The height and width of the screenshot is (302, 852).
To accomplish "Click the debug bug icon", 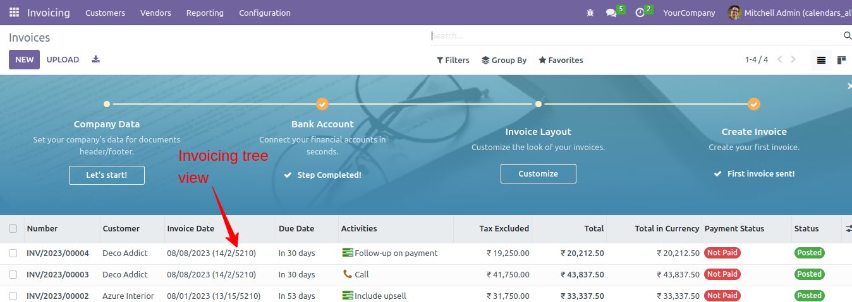I will point(590,13).
